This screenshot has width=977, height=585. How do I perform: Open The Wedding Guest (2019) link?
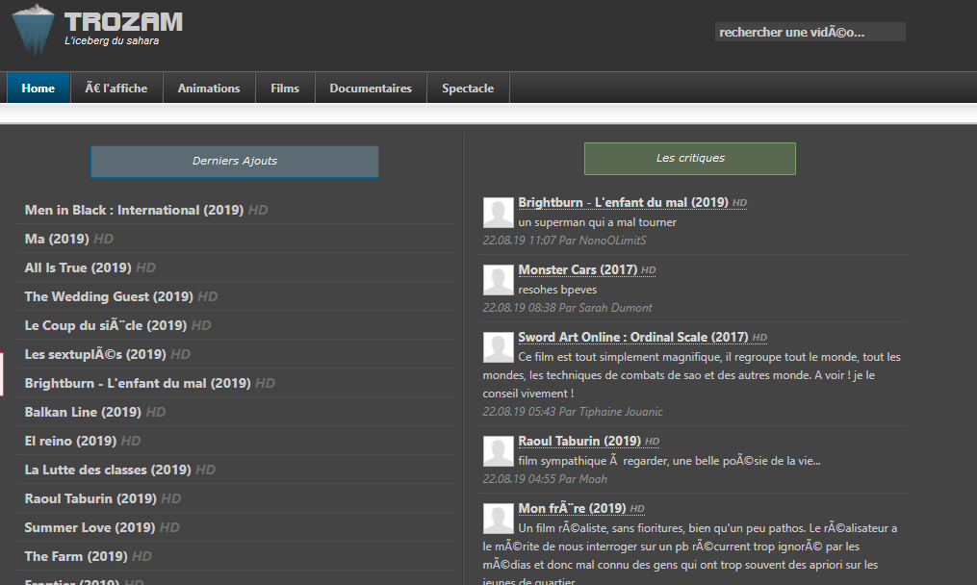[109, 296]
